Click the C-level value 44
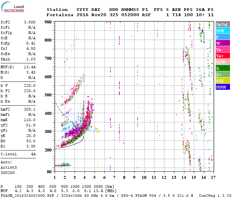 click(33, 154)
